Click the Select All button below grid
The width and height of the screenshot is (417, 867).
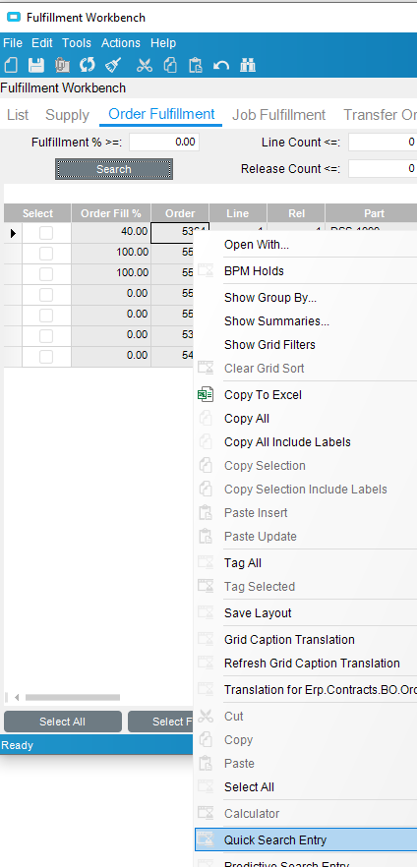click(63, 722)
